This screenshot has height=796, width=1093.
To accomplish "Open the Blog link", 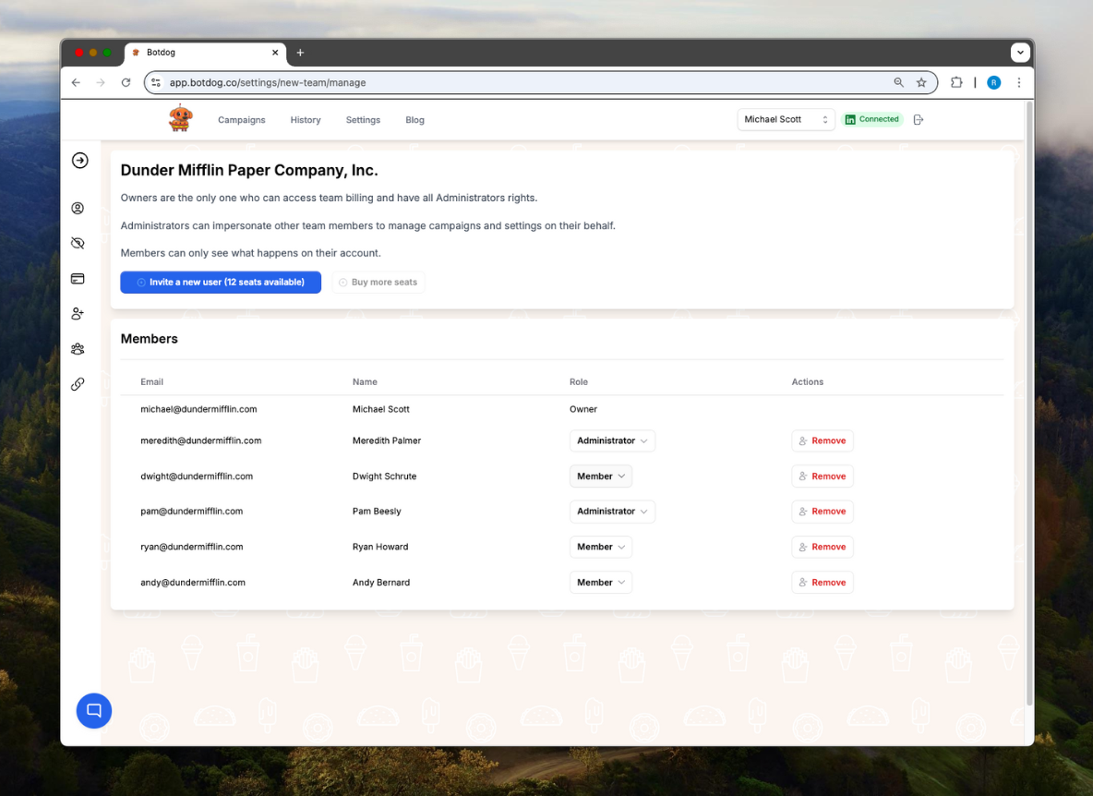I will click(x=414, y=120).
